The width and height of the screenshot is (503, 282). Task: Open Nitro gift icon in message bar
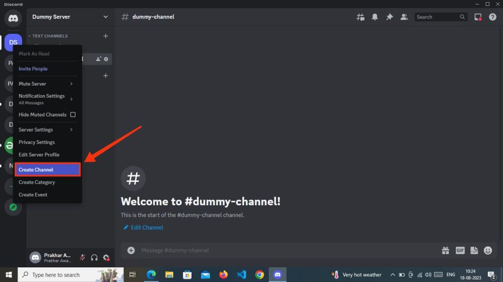445,250
